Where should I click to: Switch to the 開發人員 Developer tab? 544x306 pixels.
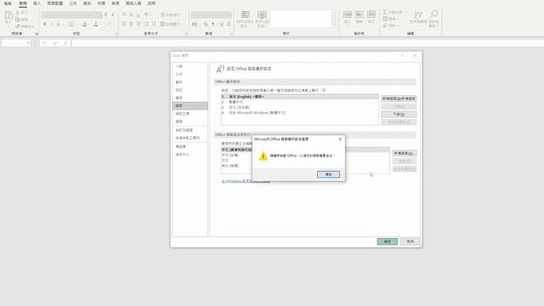point(133,3)
